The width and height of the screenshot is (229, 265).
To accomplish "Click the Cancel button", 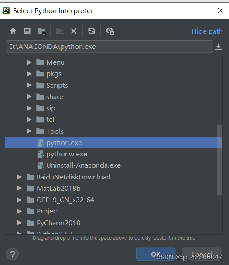I will click(202, 254).
